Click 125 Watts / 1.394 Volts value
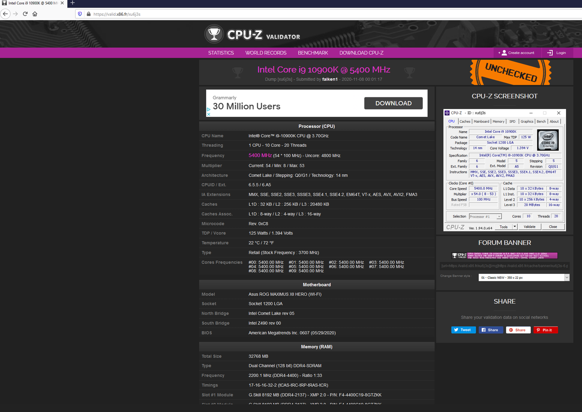Image resolution: width=582 pixels, height=412 pixels. pos(271,233)
